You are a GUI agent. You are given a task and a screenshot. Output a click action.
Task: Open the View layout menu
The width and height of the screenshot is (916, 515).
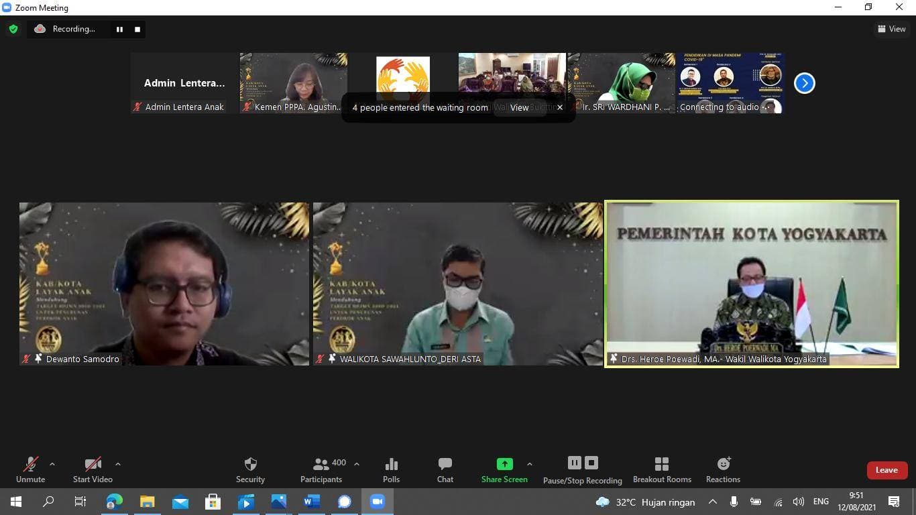coord(891,29)
